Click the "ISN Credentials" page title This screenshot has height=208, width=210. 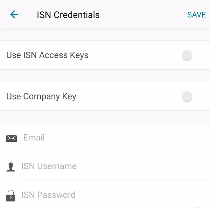click(x=68, y=15)
